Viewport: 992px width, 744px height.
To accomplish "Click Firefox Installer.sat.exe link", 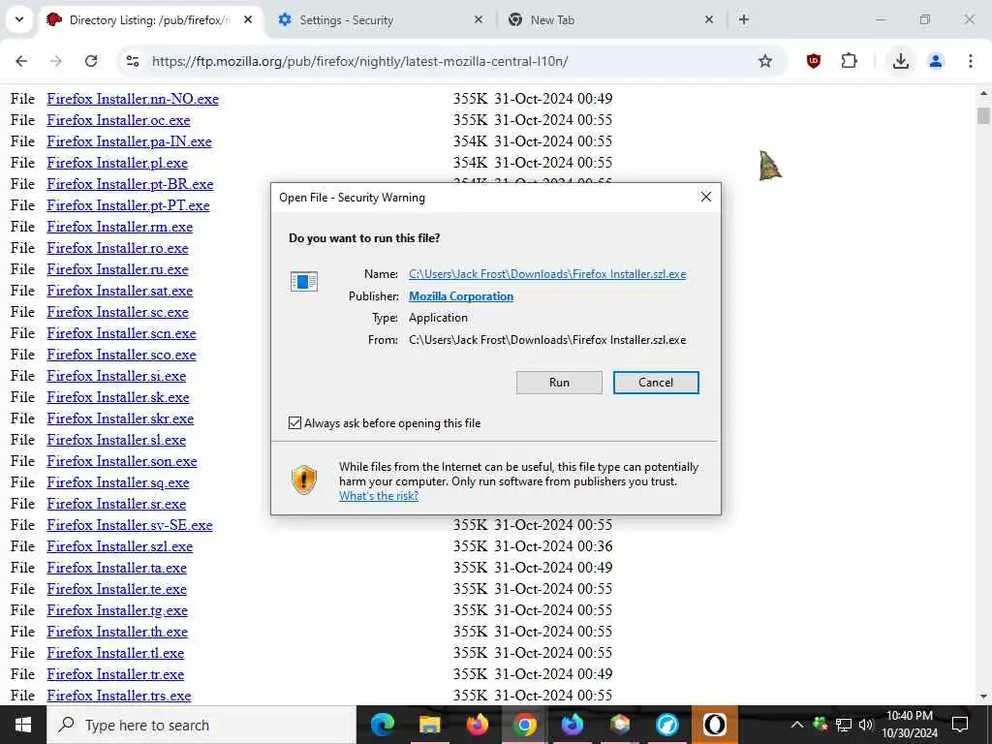I will [x=119, y=291].
